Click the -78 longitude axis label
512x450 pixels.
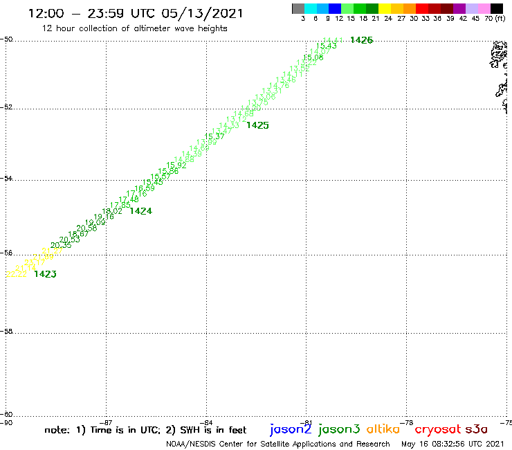pyautogui.click(x=407, y=422)
